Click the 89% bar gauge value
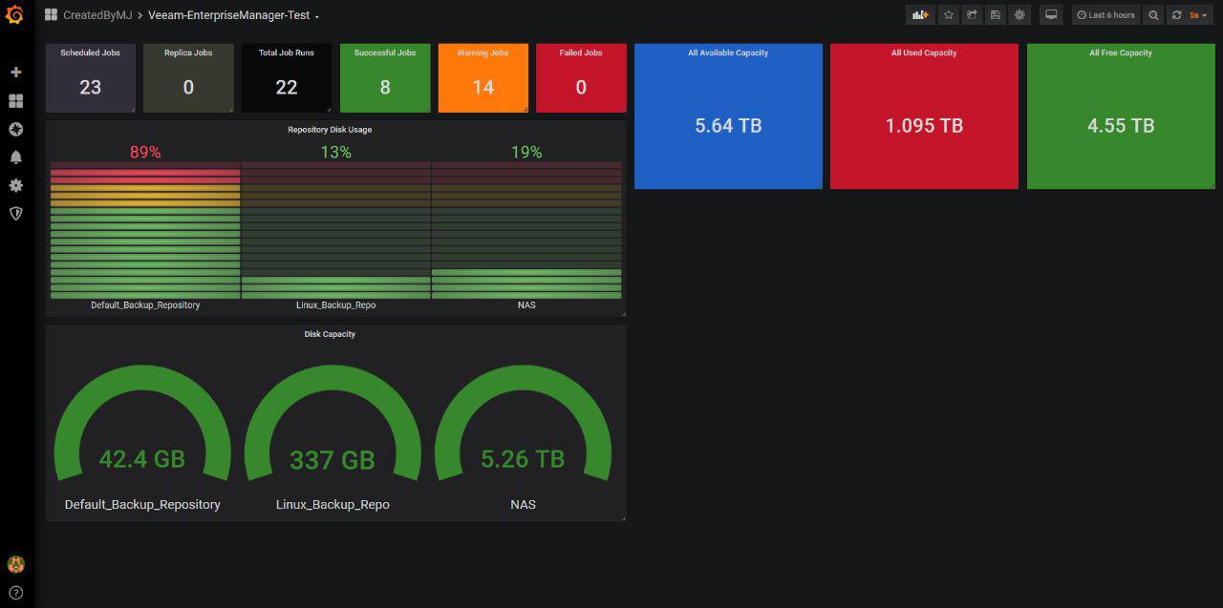The width and height of the screenshot is (1223, 608). [145, 152]
